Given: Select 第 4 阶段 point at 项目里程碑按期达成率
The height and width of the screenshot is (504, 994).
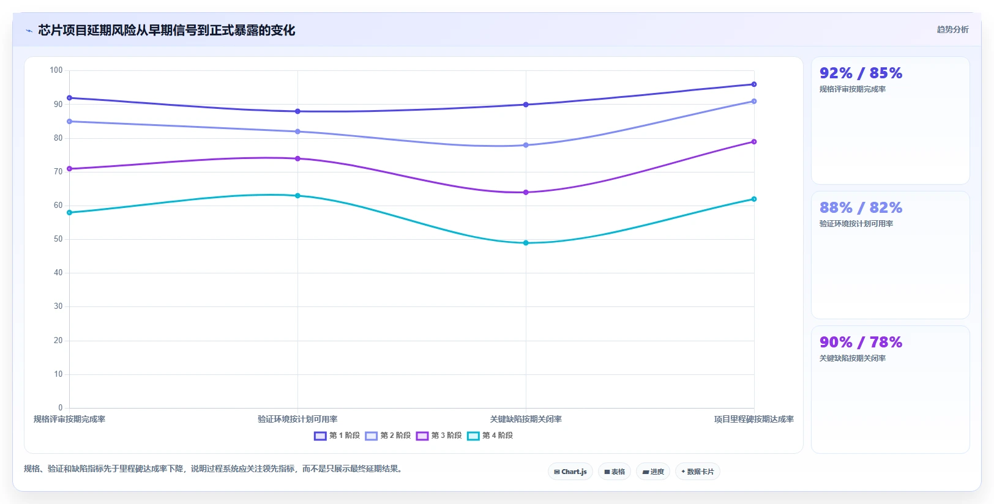Looking at the screenshot, I should click(754, 199).
